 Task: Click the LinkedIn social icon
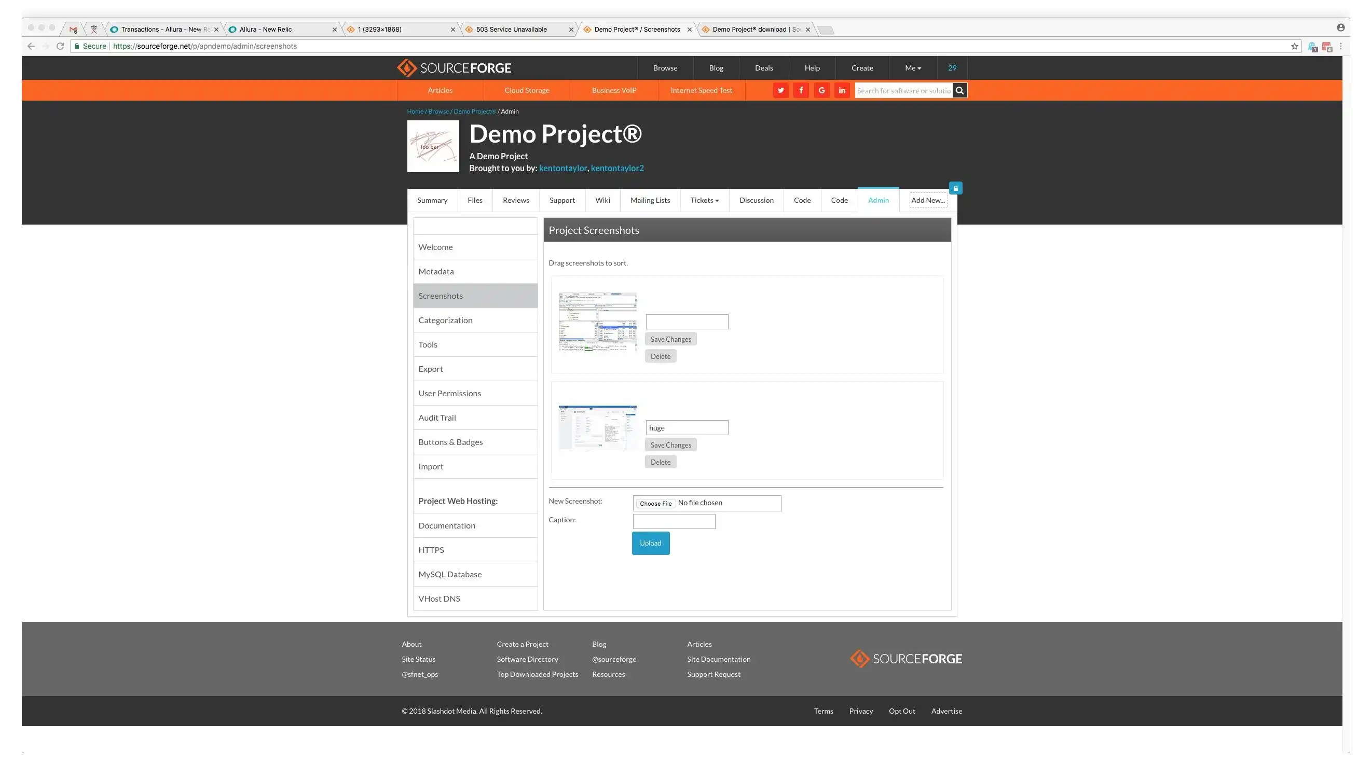(x=842, y=90)
